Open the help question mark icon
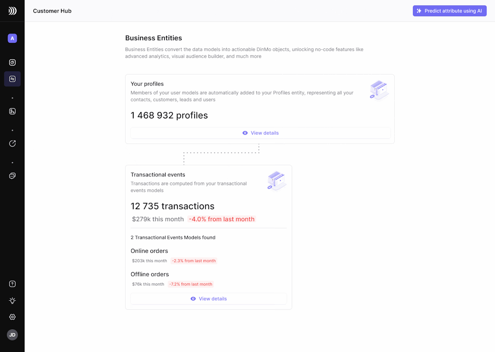This screenshot has height=352, width=495. click(12, 284)
